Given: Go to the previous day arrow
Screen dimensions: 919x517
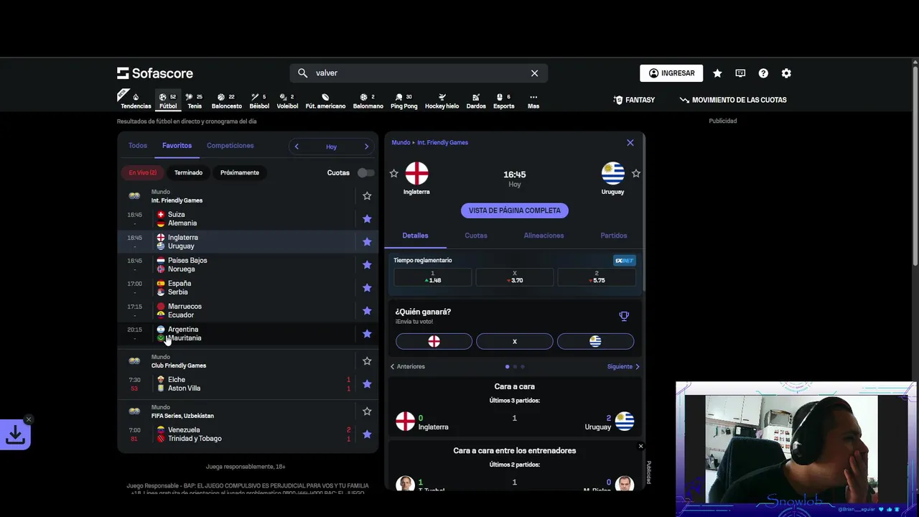Looking at the screenshot, I should (297, 146).
